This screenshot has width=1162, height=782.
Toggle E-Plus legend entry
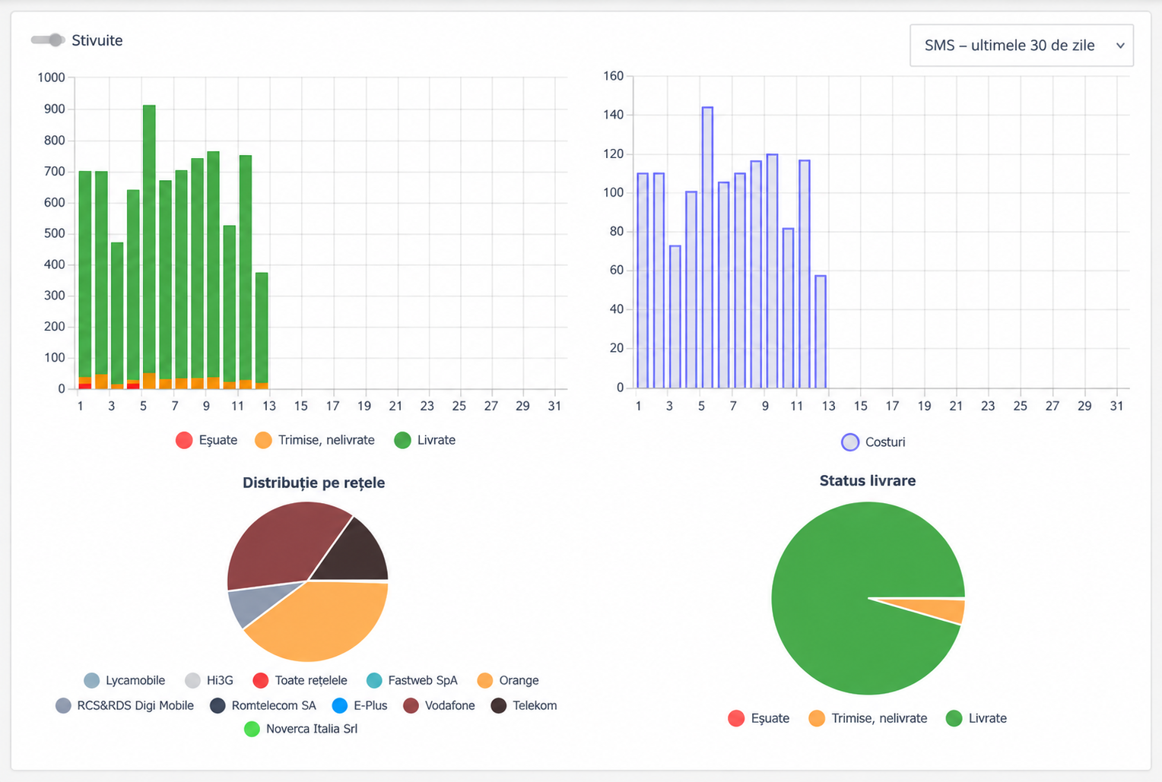[x=360, y=705]
